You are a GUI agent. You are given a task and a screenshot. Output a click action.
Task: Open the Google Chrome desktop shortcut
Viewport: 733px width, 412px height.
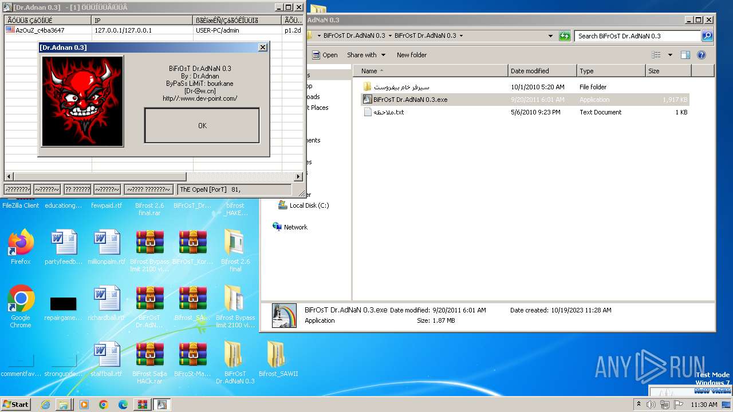tap(21, 307)
